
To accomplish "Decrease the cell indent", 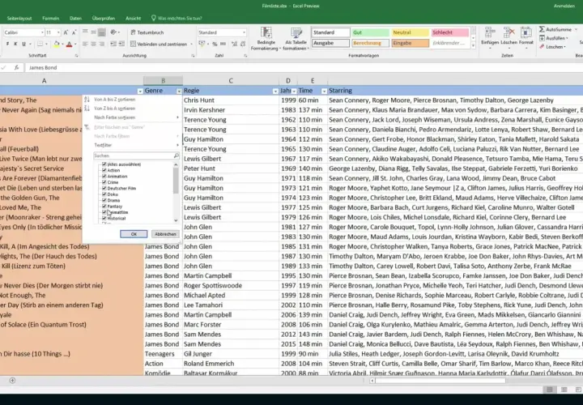I will (x=113, y=44).
